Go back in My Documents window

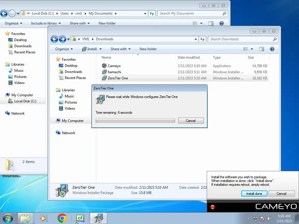click(x=4, y=13)
